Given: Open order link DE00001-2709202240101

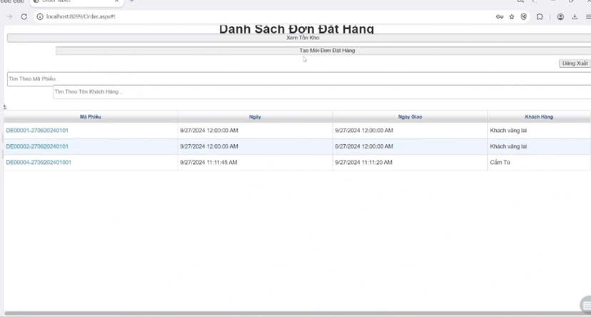Looking at the screenshot, I should [37, 131].
